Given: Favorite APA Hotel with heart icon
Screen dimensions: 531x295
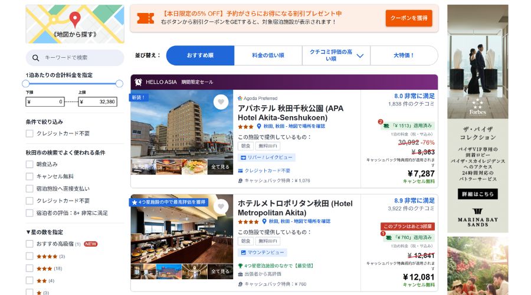Looking at the screenshot, I should 221,102.
